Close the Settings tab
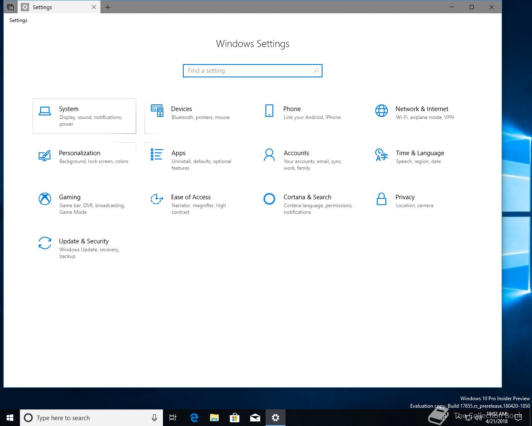 [x=94, y=7]
